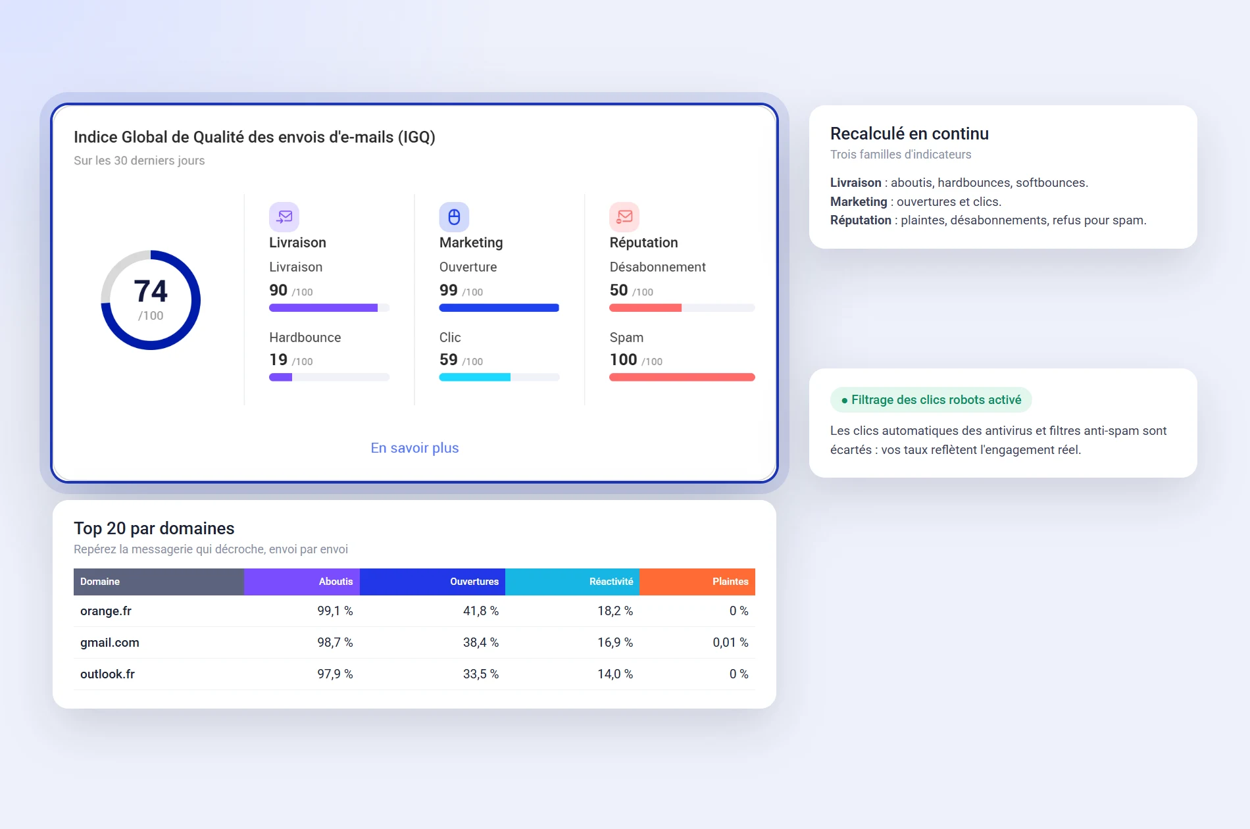Click the Filtrage des clics robots activé badge
The image size is (1250, 829).
tap(931, 400)
